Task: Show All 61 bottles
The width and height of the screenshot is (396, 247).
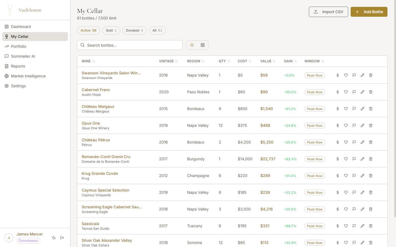Action: (x=157, y=31)
